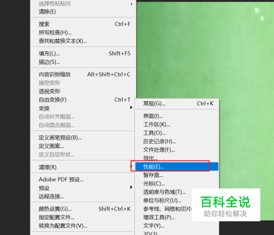The width and height of the screenshot is (274, 235).
Task: Open 拼写检查(H)... menu item
Action: point(83,32)
